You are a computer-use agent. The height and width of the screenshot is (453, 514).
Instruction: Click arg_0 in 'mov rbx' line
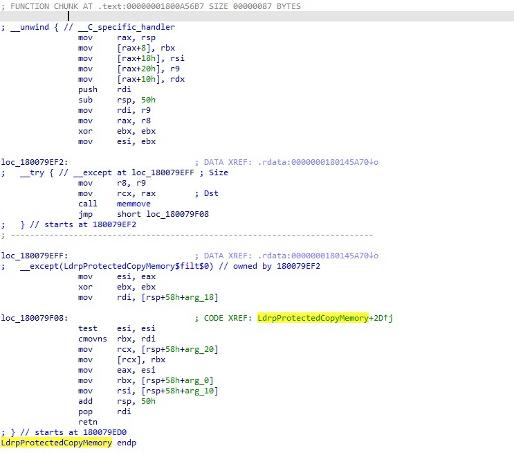(196, 381)
